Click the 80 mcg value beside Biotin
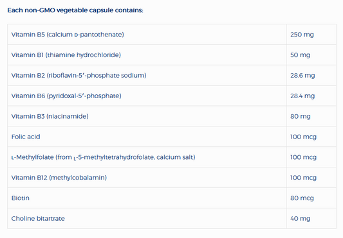The width and height of the screenshot is (343, 238). (x=302, y=198)
